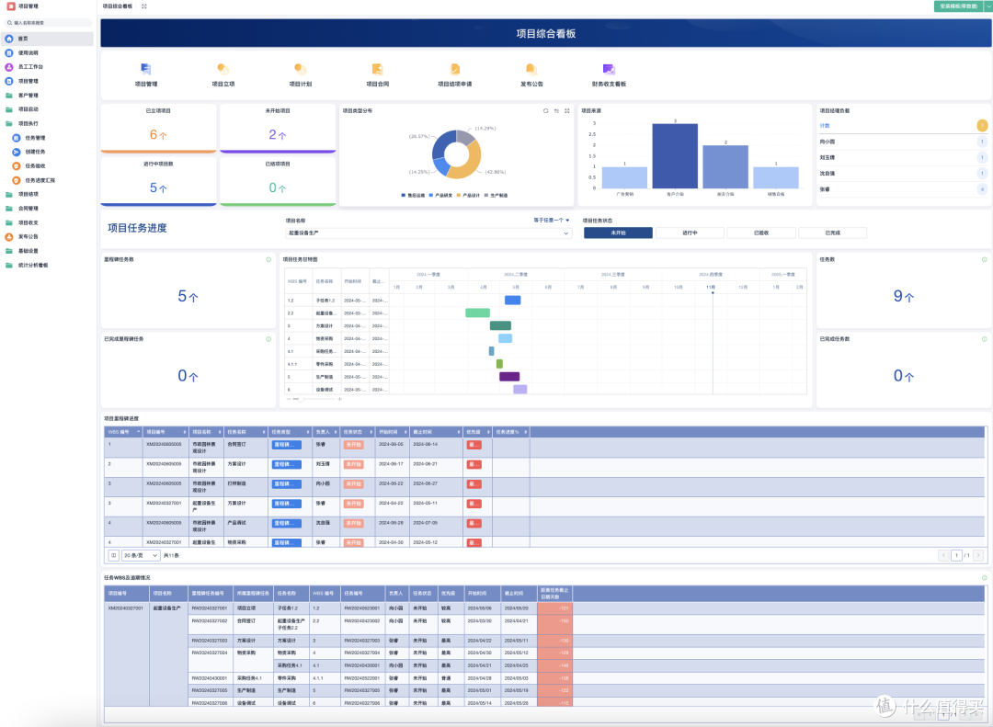The width and height of the screenshot is (993, 727).
Task: Open 使用说明 in the sidebar
Action: coord(48,53)
